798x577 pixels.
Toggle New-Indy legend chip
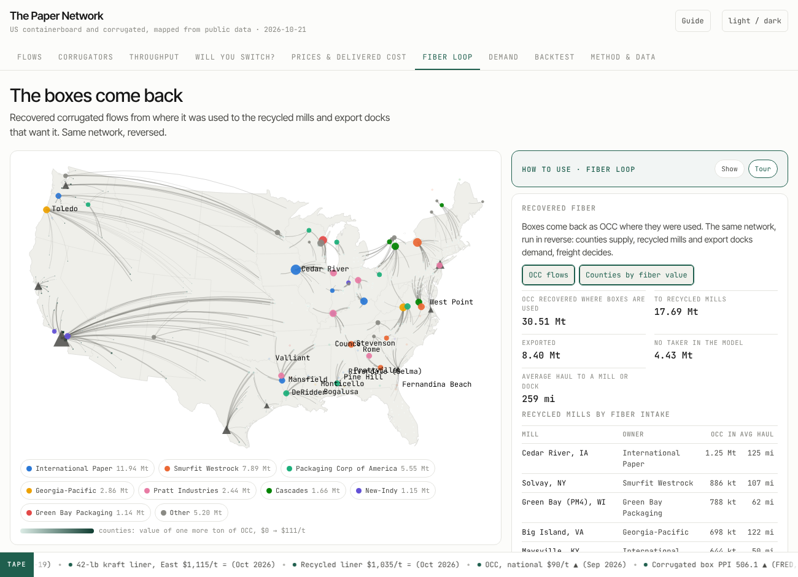393,490
